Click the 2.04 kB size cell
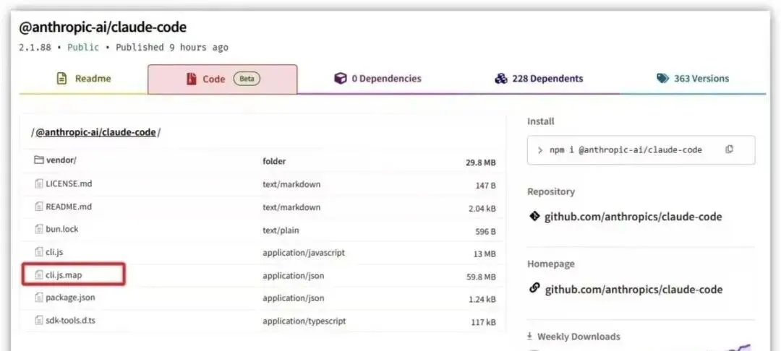 tap(482, 208)
